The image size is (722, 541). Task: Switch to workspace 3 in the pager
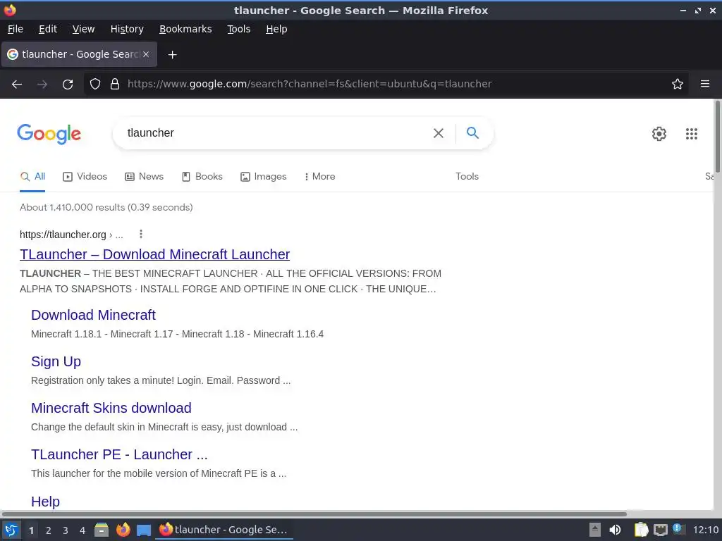[66, 530]
